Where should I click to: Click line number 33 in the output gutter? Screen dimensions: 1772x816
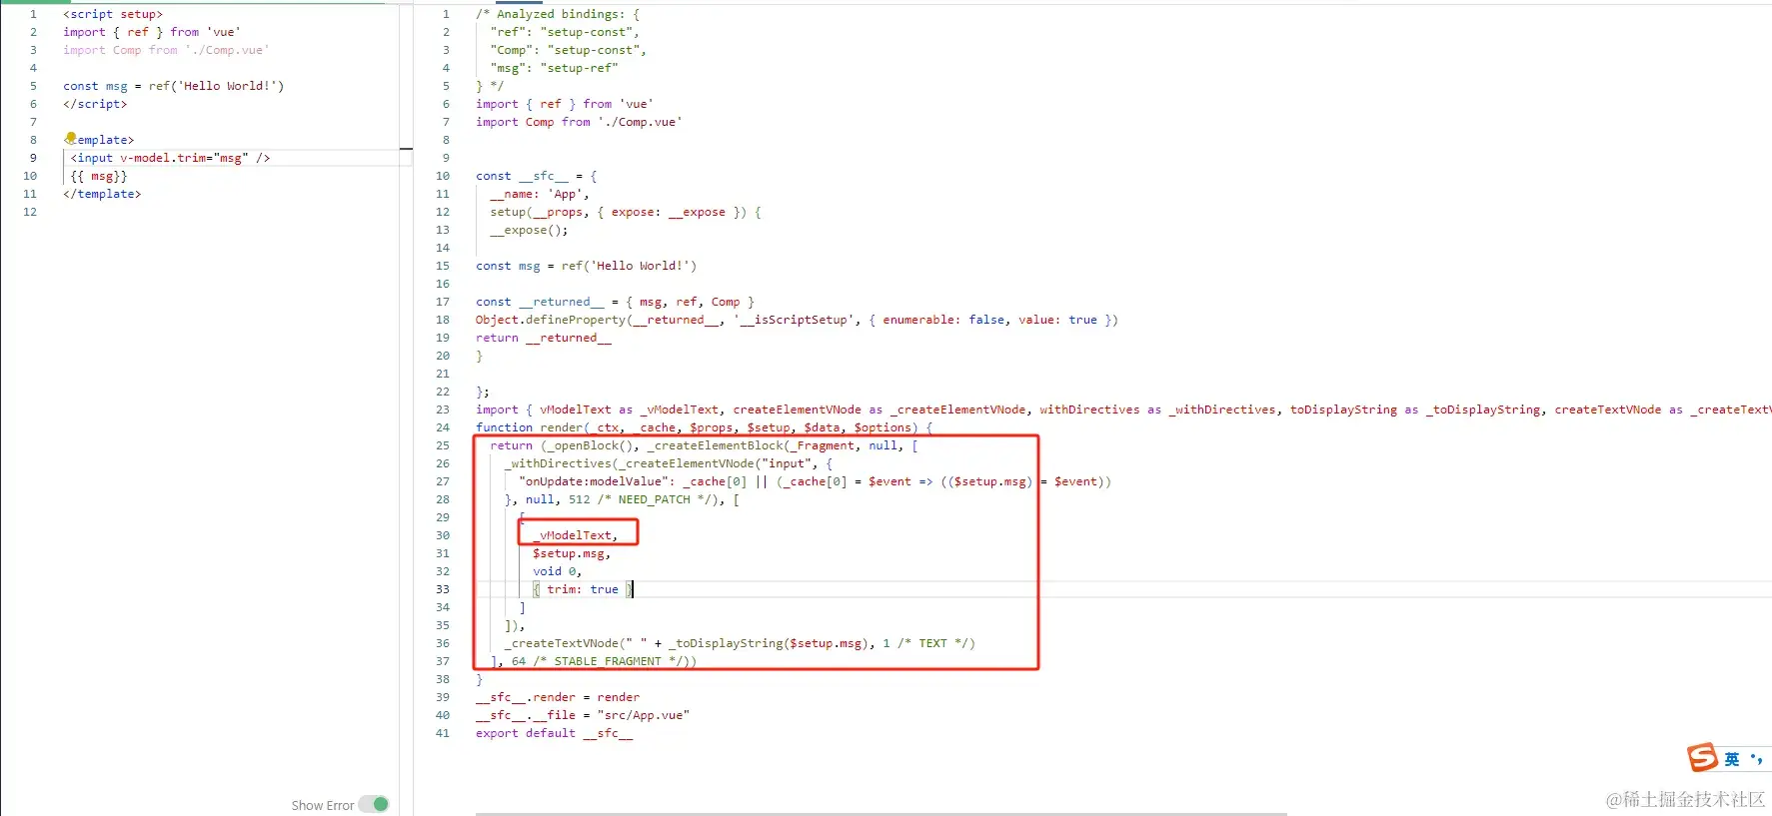[x=443, y=589]
